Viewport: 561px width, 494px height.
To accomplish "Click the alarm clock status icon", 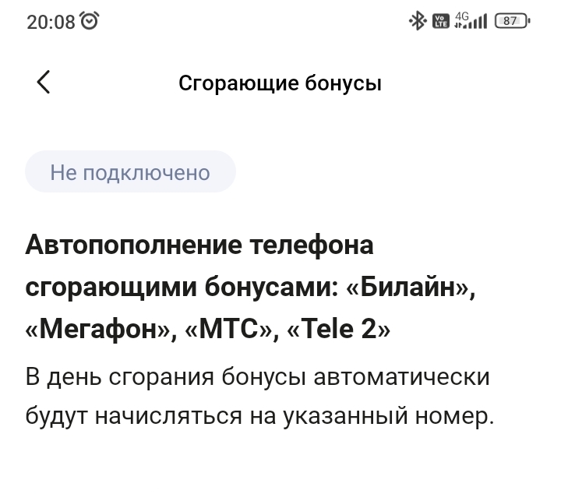I will 90,22.
